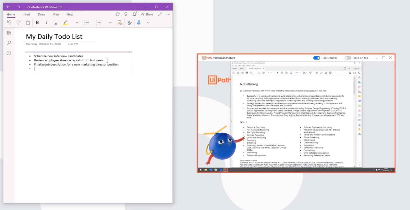
Task: Open text Styles icon
Action: 129,23
